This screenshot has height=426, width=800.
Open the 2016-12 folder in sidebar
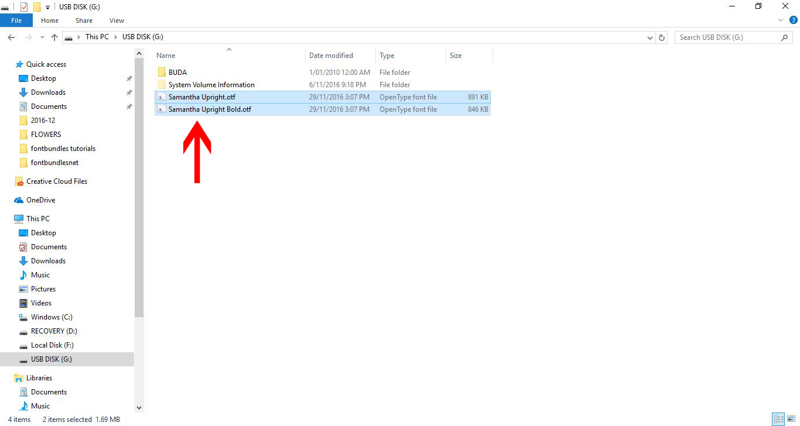(x=43, y=121)
